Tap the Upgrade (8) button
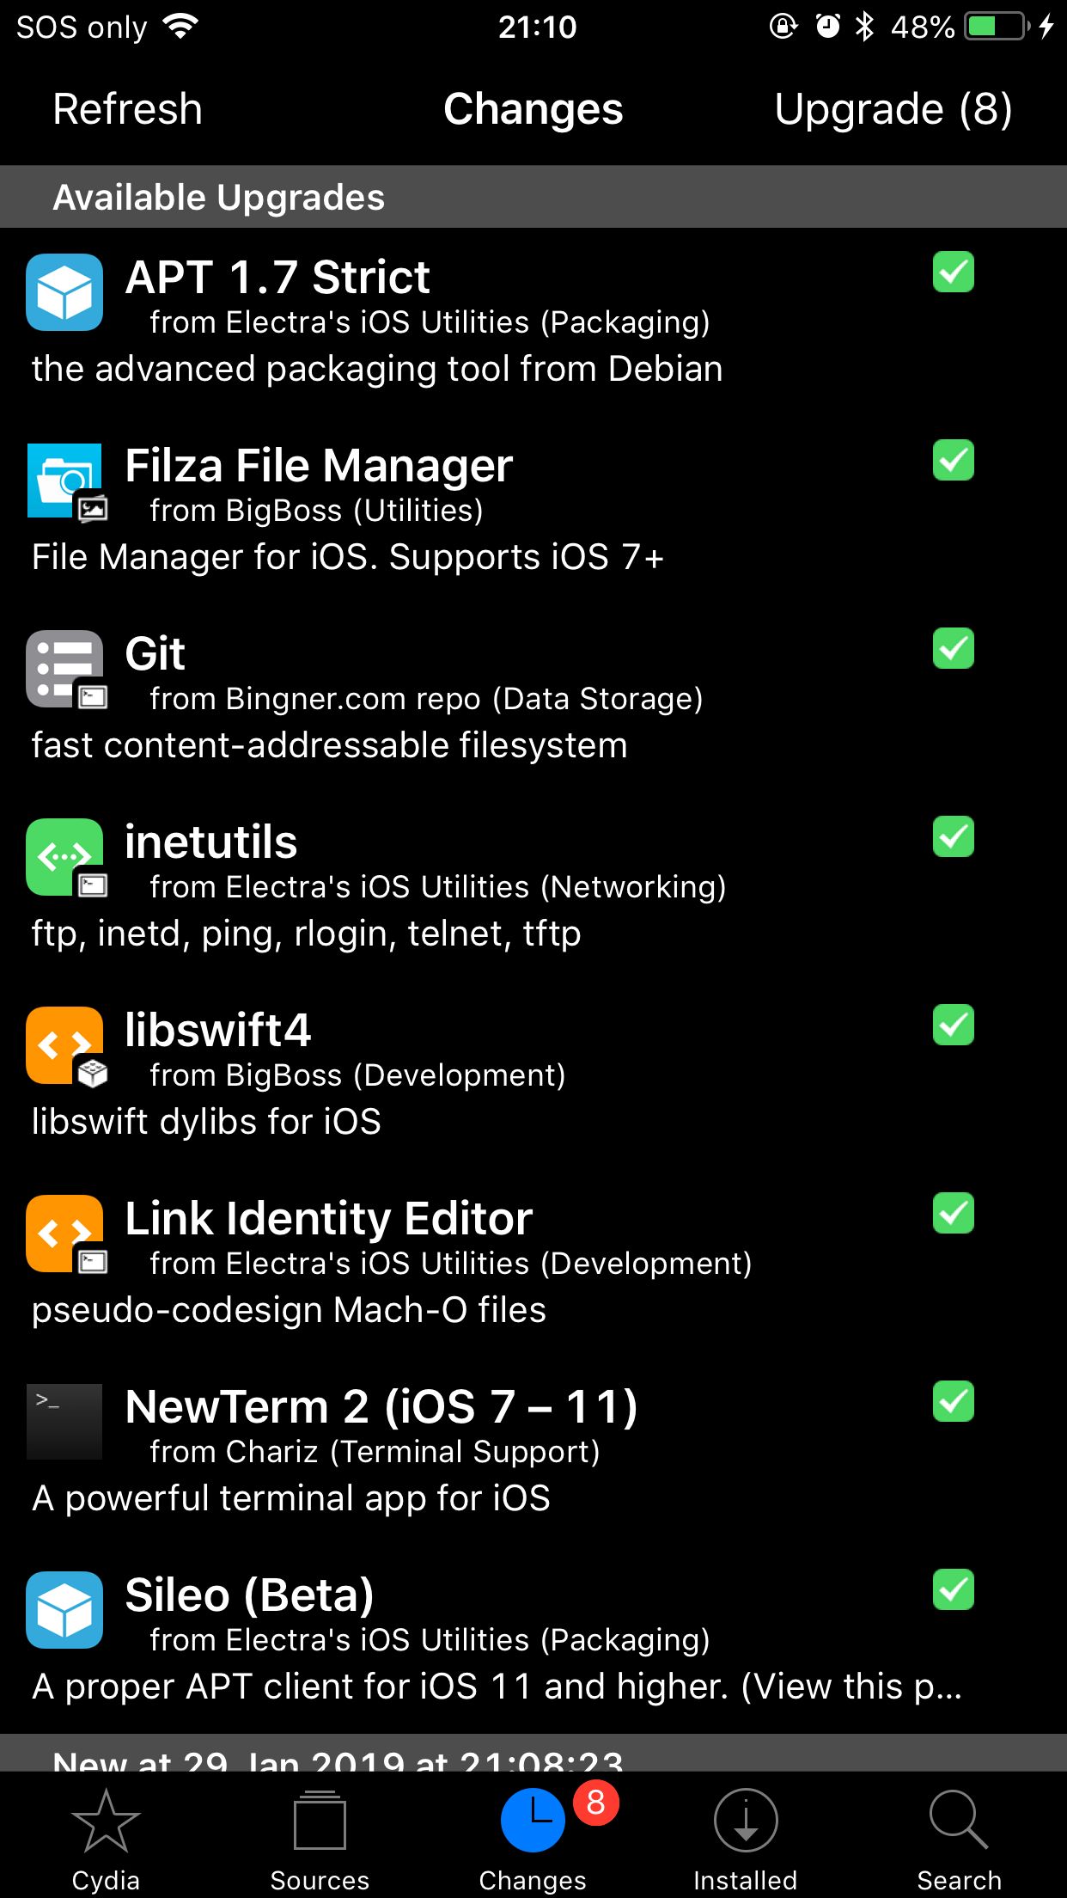This screenshot has width=1067, height=1898. coord(893,109)
